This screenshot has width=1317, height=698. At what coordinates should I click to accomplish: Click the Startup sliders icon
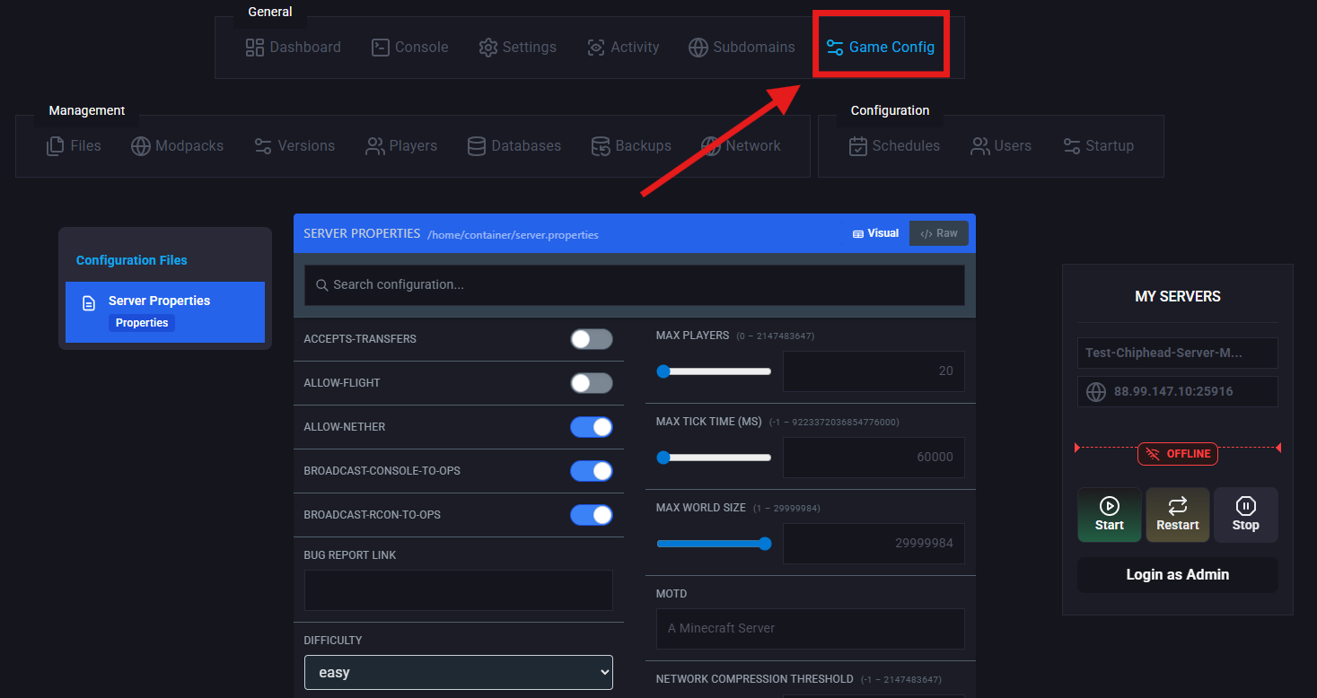point(1072,146)
